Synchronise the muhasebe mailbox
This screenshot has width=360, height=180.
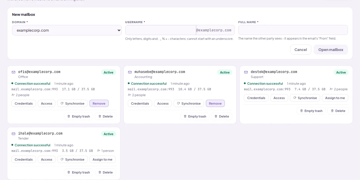[189, 103]
